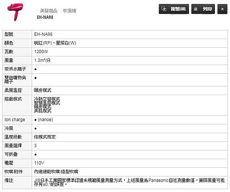Select the 110V voltage value

click(39, 163)
